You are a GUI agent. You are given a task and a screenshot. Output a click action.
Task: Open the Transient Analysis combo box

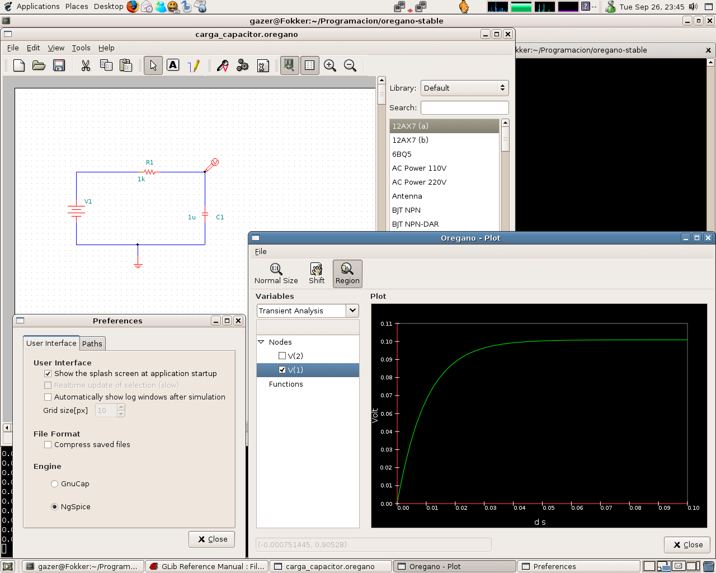click(x=308, y=311)
